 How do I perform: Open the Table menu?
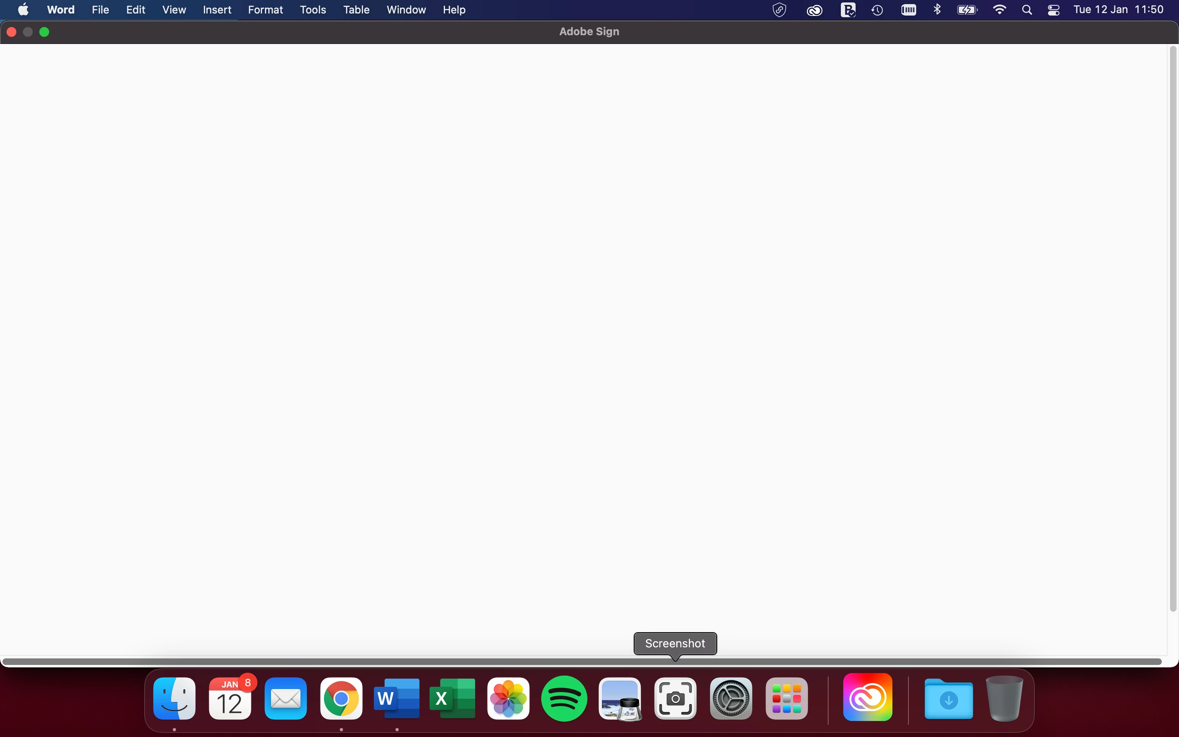[x=356, y=10]
